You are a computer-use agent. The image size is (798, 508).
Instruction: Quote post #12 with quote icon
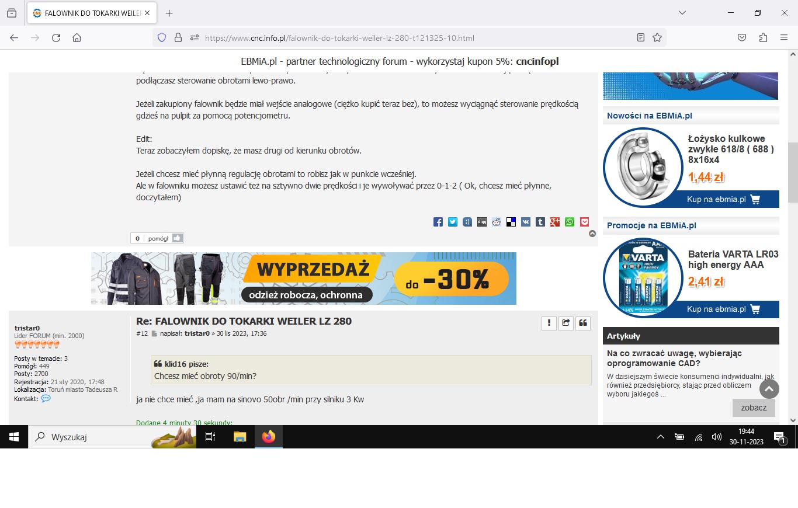point(583,323)
